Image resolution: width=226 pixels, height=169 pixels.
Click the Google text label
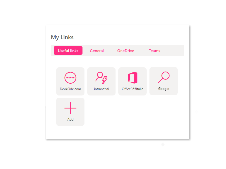[x=164, y=89]
